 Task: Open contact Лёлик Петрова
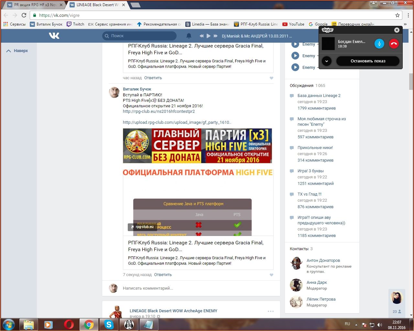tap(321, 299)
